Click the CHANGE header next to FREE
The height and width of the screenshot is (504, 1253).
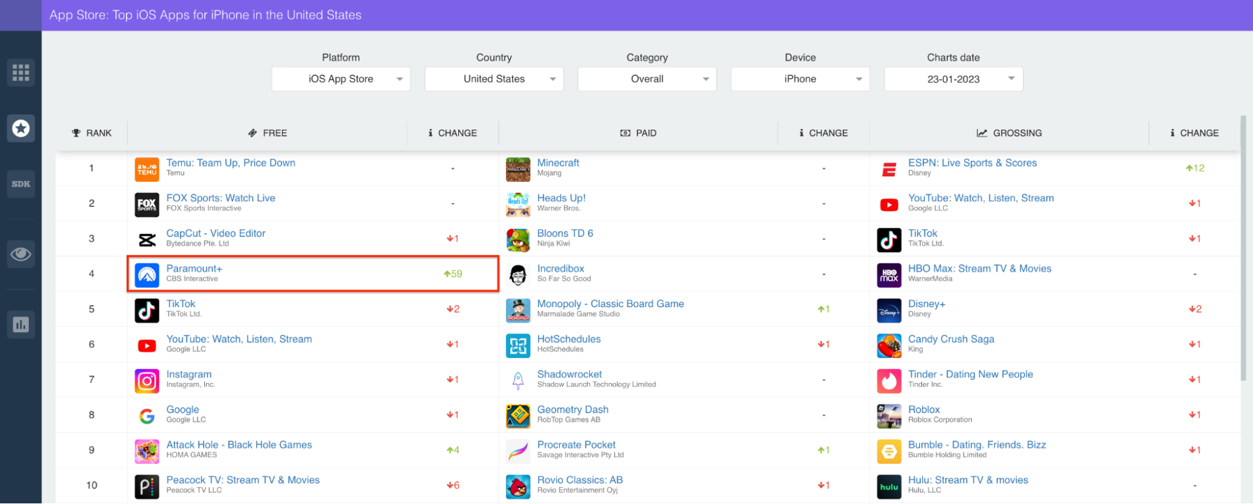(x=453, y=133)
